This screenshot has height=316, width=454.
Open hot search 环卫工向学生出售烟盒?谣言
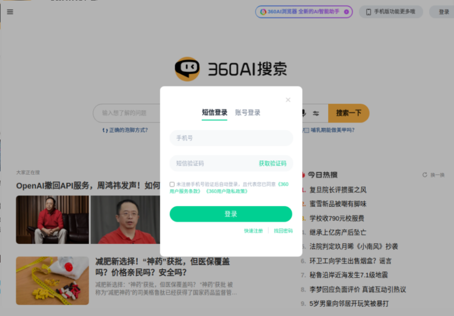click(x=350, y=261)
